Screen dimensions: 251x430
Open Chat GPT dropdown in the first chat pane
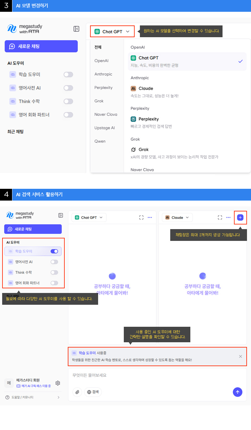point(89,218)
